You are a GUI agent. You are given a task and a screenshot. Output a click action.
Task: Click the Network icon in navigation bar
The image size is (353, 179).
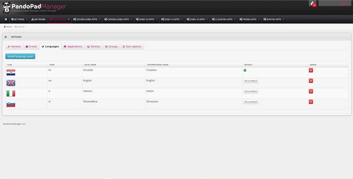click(x=32, y=19)
